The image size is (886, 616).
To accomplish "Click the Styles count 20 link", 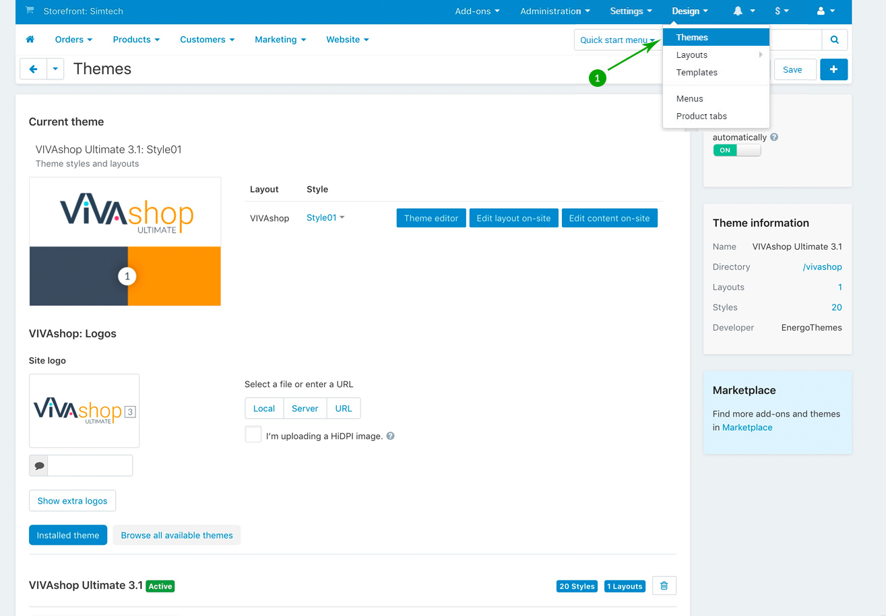I will [837, 307].
